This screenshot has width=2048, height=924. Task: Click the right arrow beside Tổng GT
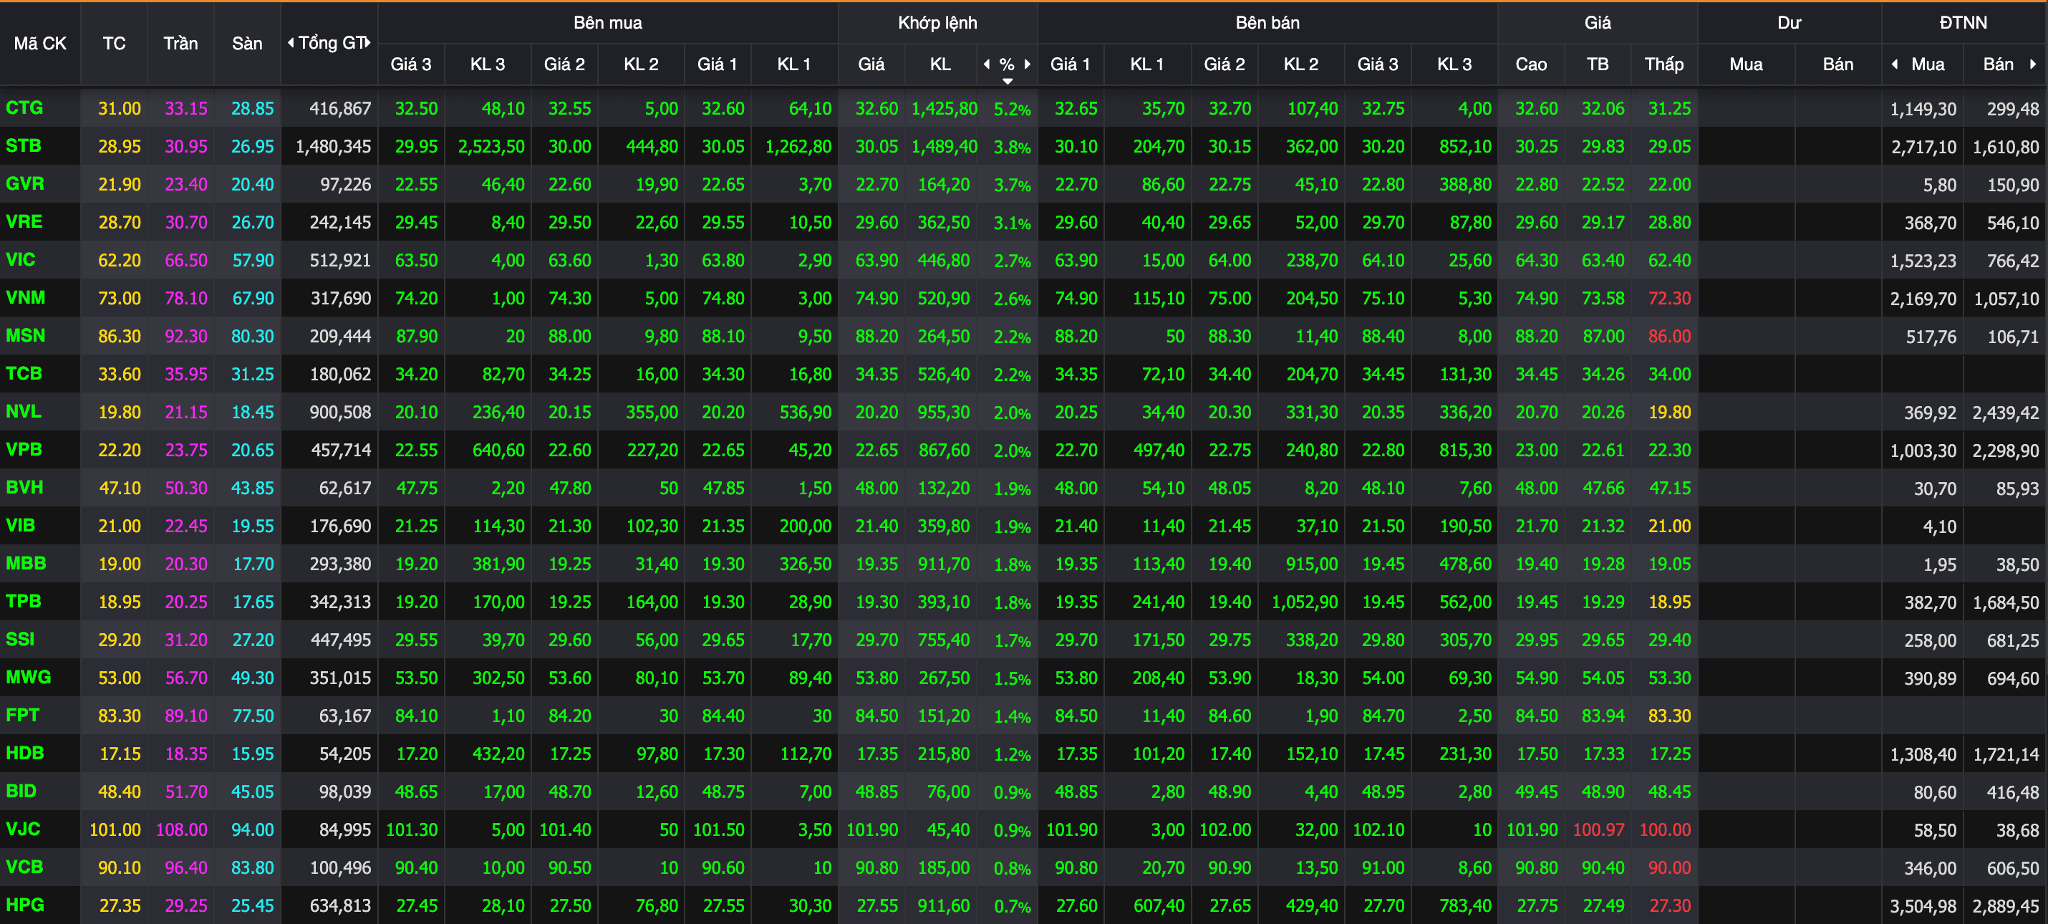tap(368, 43)
